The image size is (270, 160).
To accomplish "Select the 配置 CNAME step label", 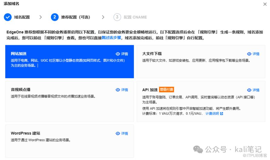I will coord(135,17).
